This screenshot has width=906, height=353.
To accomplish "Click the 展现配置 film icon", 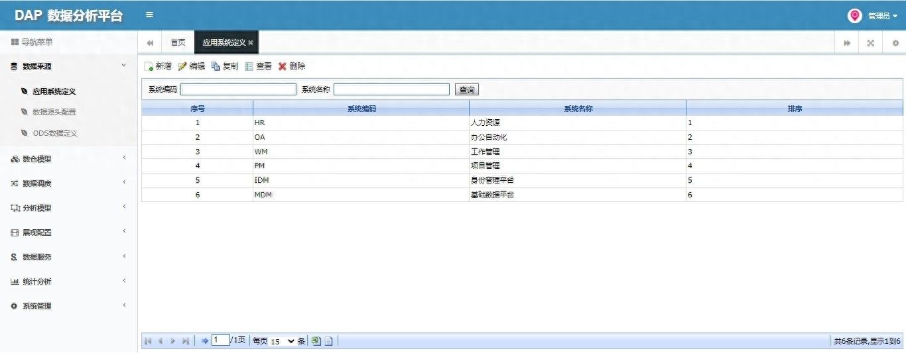I will click(15, 232).
